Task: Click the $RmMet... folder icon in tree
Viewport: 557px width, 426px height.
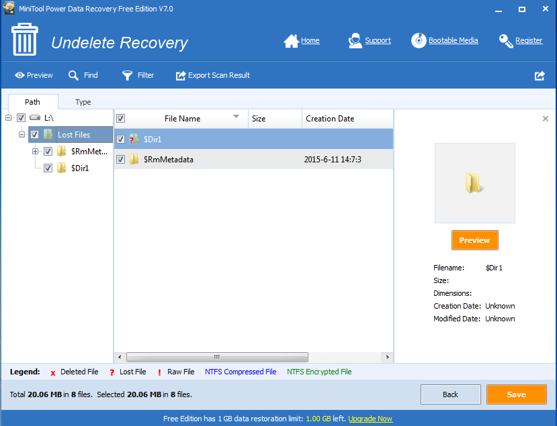Action: [x=61, y=151]
